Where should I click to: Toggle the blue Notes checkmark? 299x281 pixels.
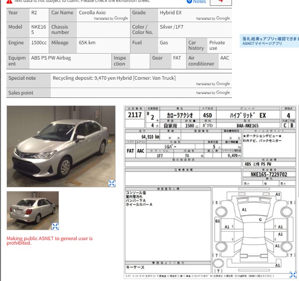pyautogui.click(x=189, y=1)
